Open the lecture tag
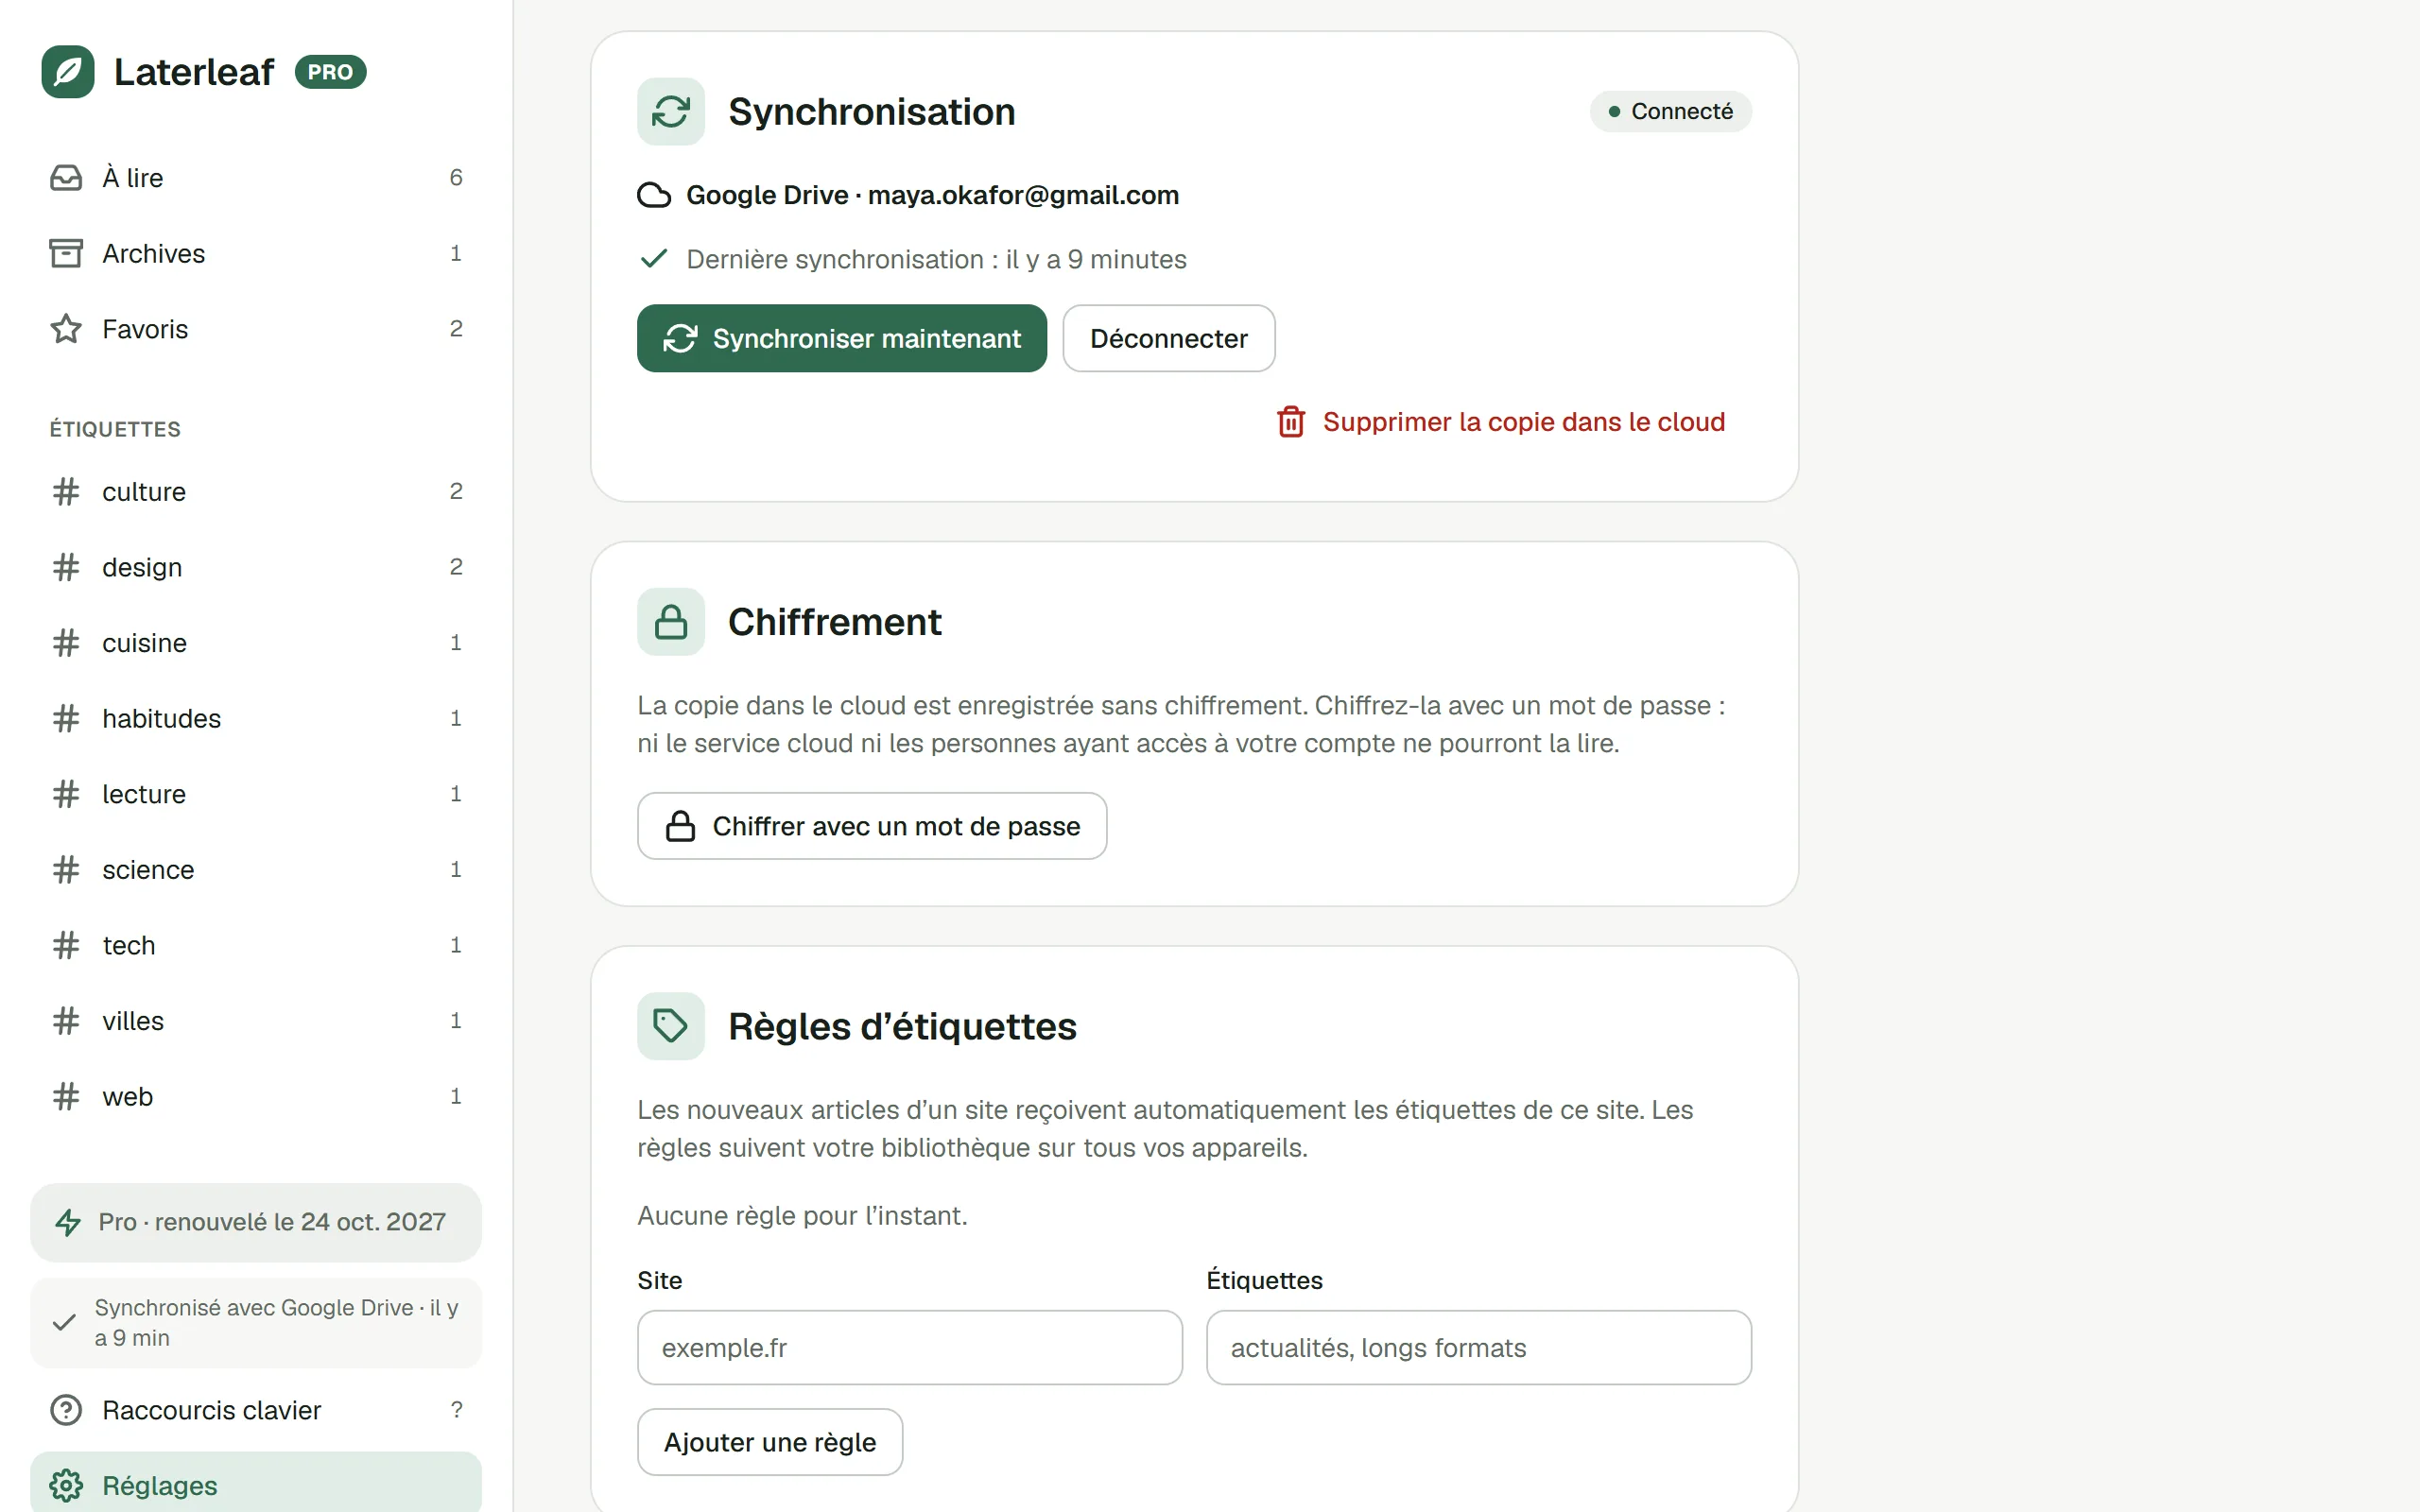The width and height of the screenshot is (2420, 1512). point(256,794)
